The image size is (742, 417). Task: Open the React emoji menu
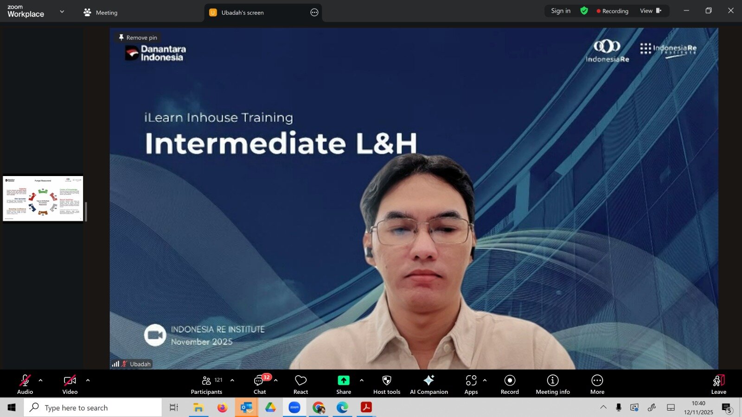tap(301, 385)
